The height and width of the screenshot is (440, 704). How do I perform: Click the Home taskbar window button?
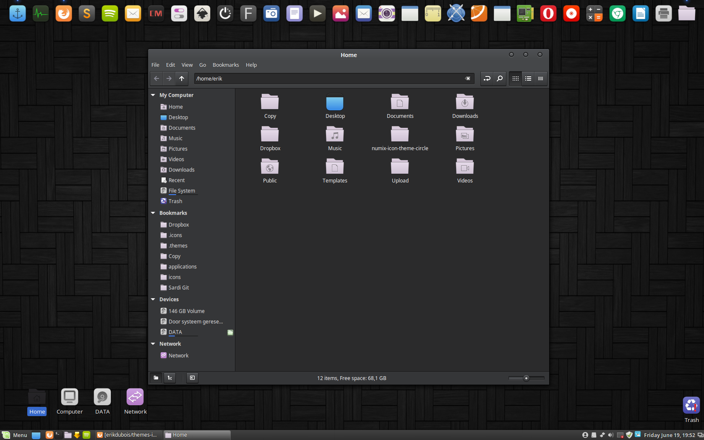pyautogui.click(x=197, y=435)
